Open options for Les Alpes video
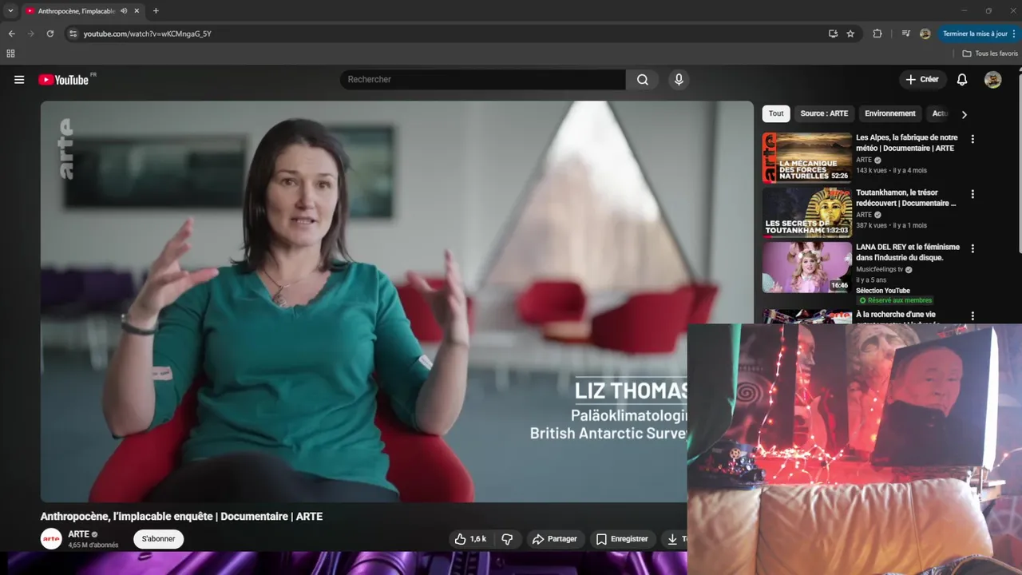The width and height of the screenshot is (1022, 575). (972, 139)
